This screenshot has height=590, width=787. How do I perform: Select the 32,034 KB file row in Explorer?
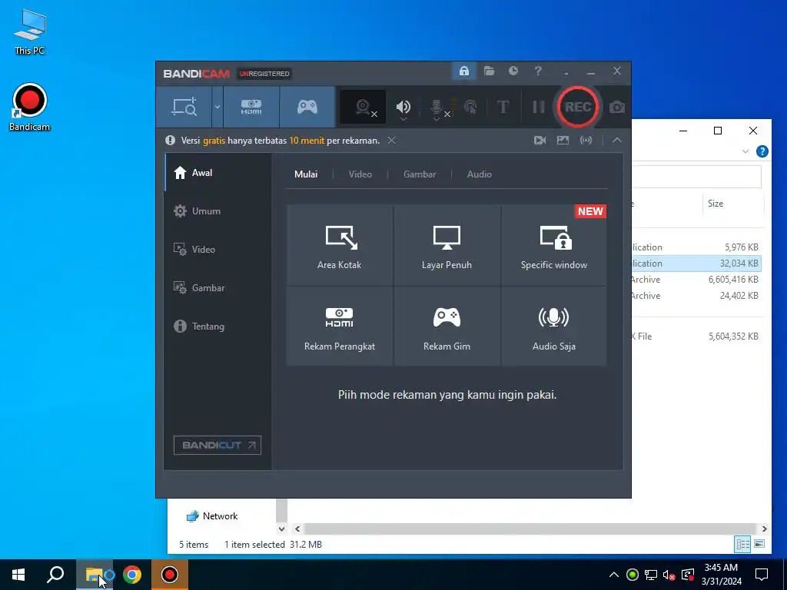coord(696,264)
